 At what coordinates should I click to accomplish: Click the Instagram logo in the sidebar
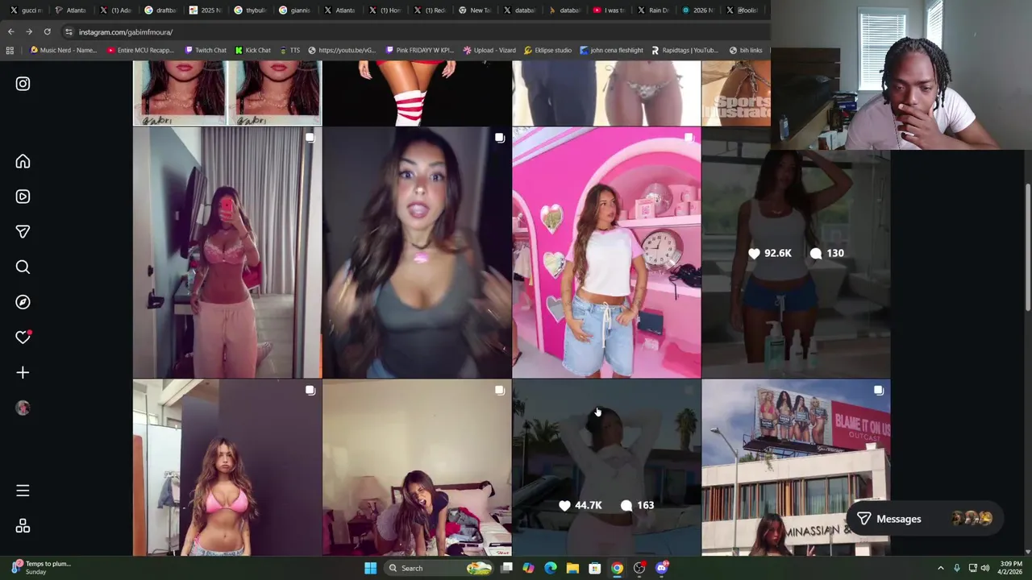tap(23, 84)
